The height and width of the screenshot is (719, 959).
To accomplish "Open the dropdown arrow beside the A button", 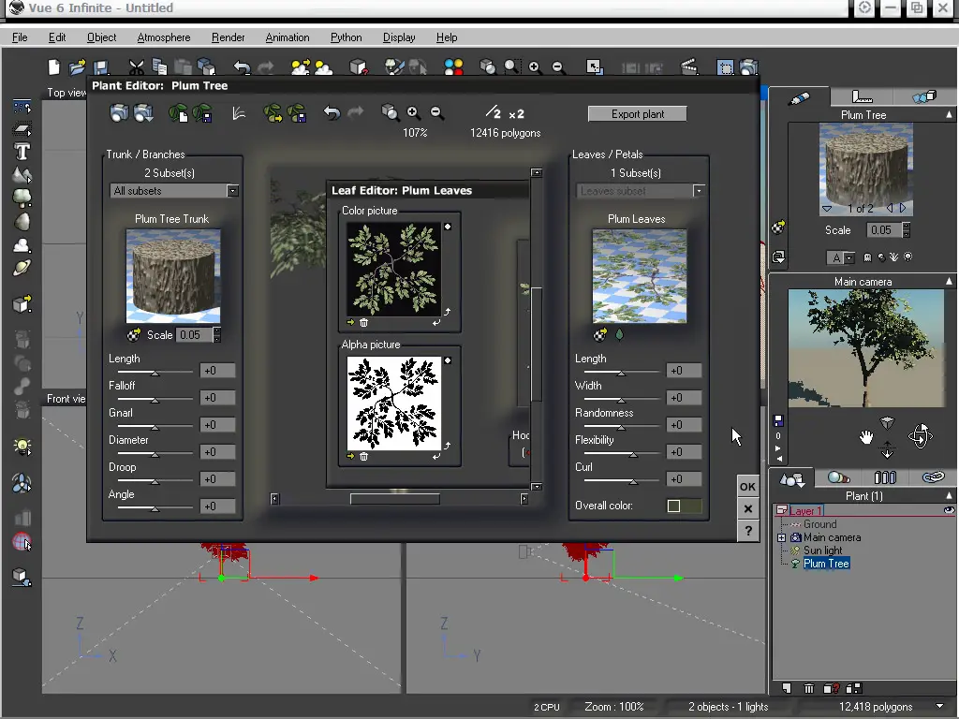I will pyautogui.click(x=848, y=257).
